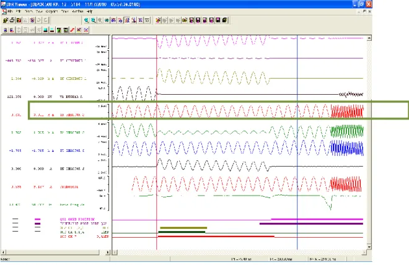Open the File menu

click(10, 12)
